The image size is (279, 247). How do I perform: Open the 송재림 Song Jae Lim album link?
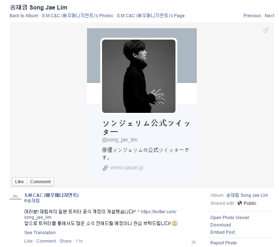coord(247,195)
